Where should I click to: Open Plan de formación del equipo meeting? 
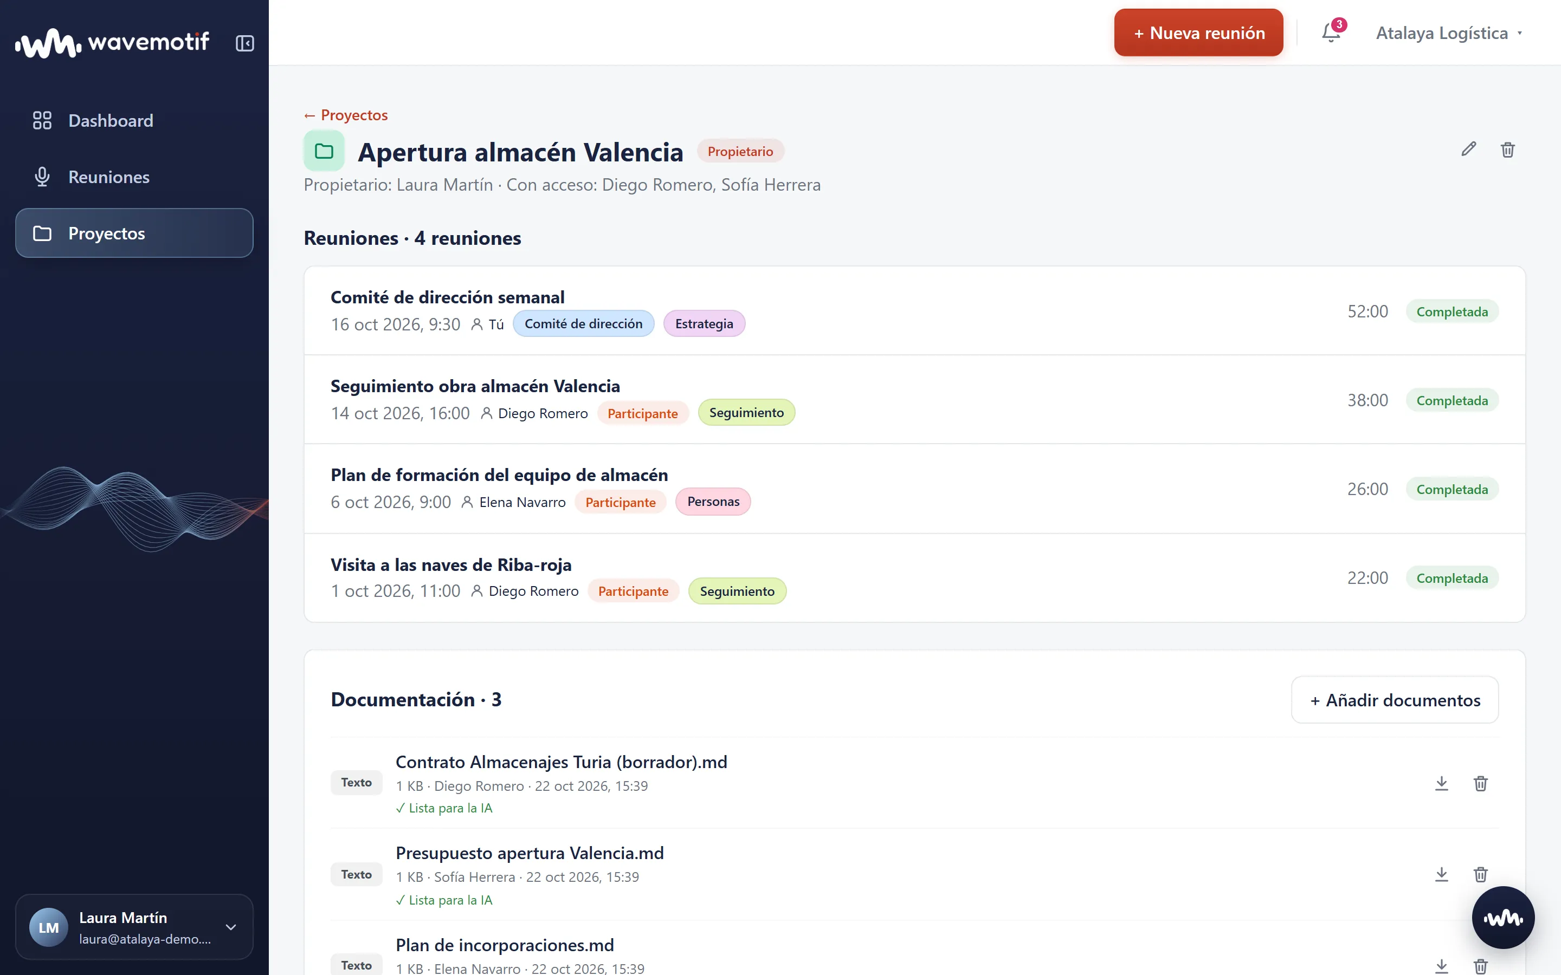(915, 488)
